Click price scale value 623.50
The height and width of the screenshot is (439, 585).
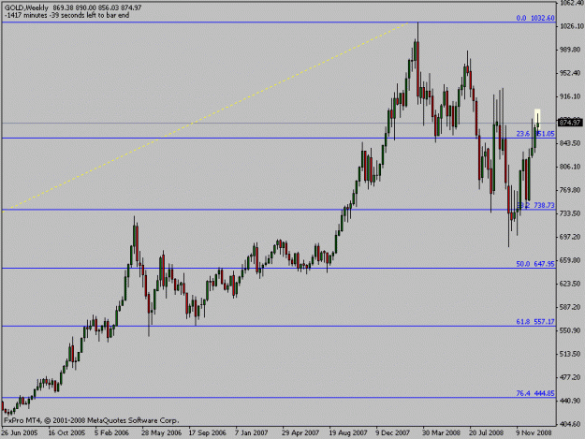tap(572, 284)
